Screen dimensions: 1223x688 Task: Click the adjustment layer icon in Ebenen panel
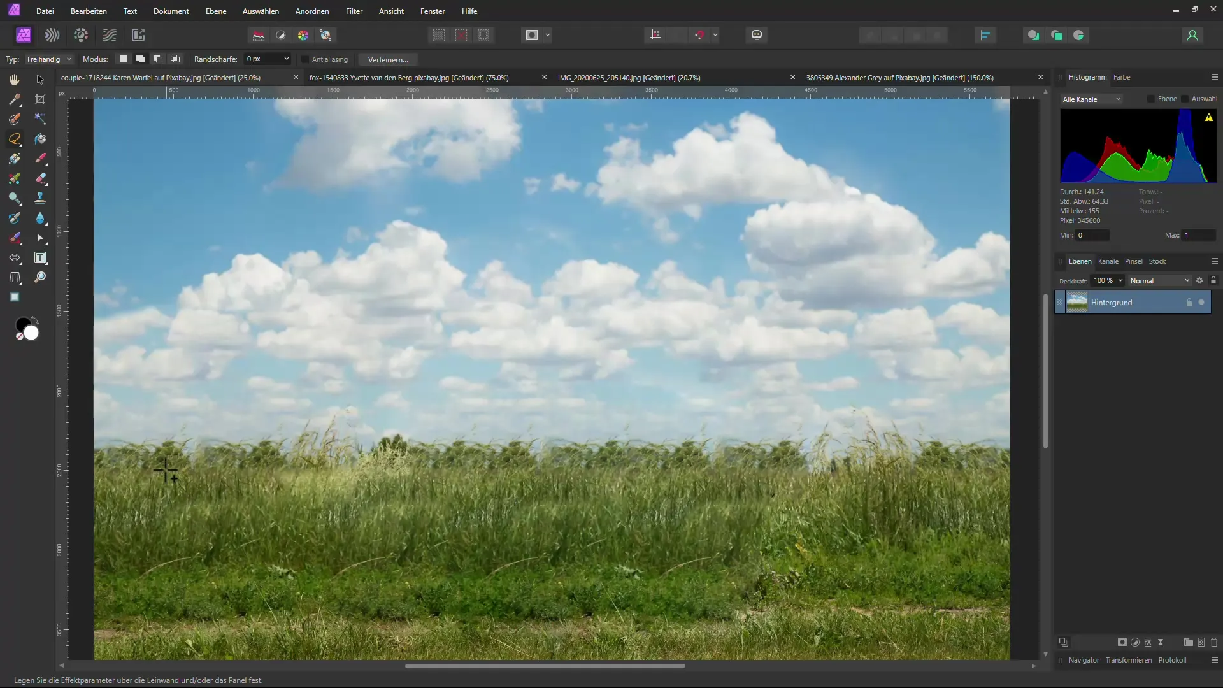[1135, 642]
